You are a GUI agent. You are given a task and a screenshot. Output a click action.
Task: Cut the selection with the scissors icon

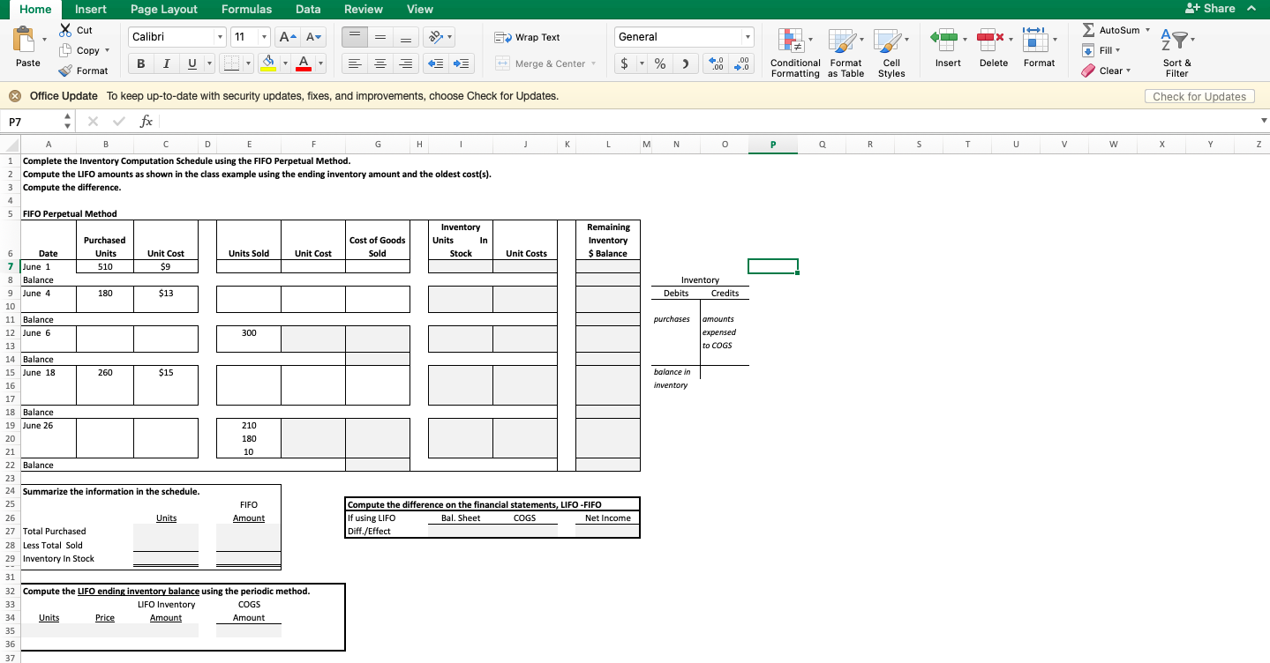click(64, 30)
